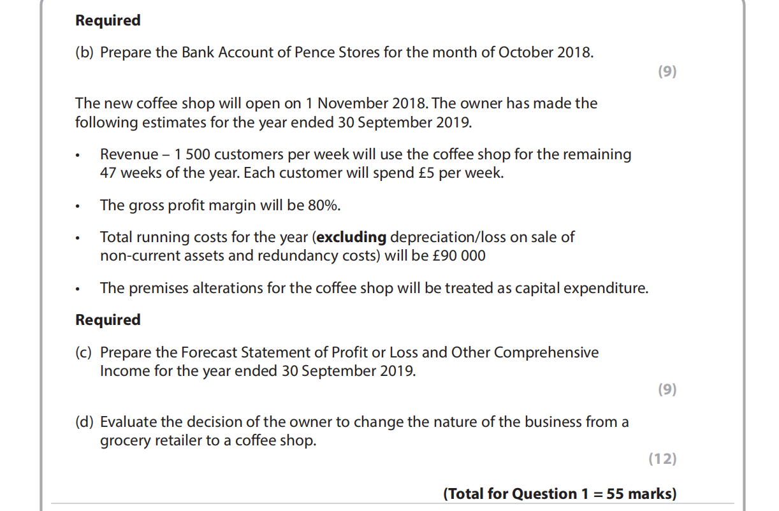Click the "(b)" question label

[84, 52]
